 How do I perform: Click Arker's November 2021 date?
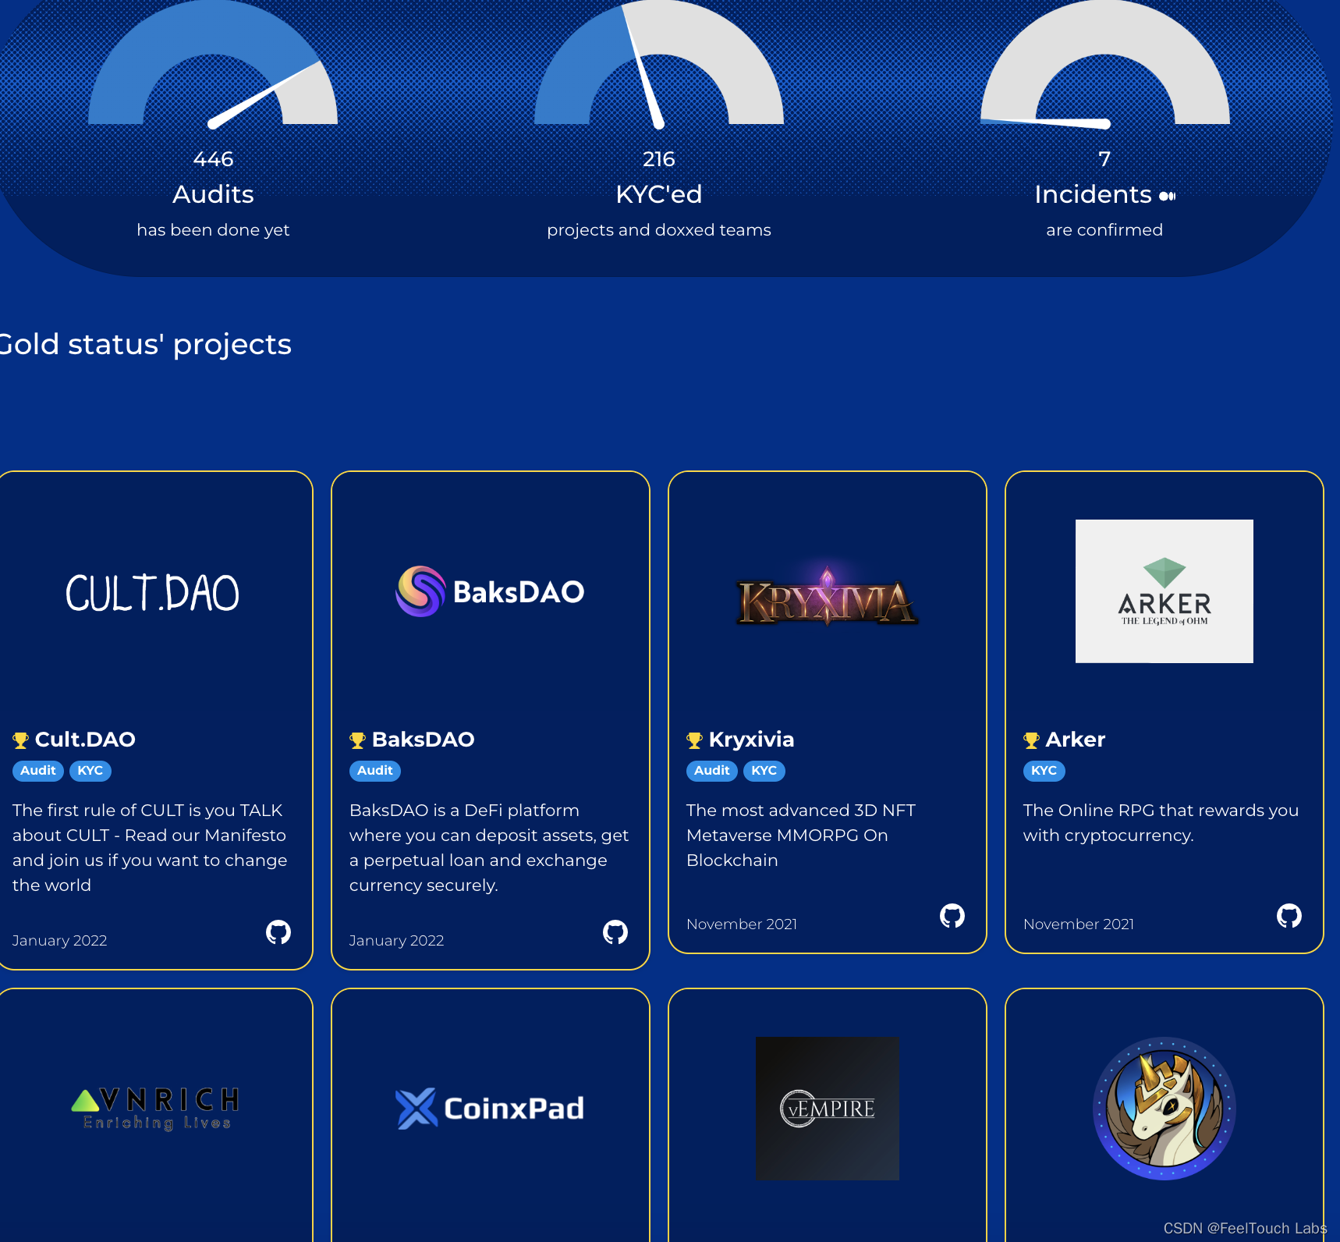pos(1079,924)
